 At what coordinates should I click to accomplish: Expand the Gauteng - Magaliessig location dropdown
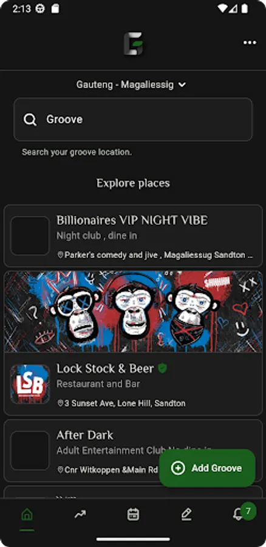(131, 84)
